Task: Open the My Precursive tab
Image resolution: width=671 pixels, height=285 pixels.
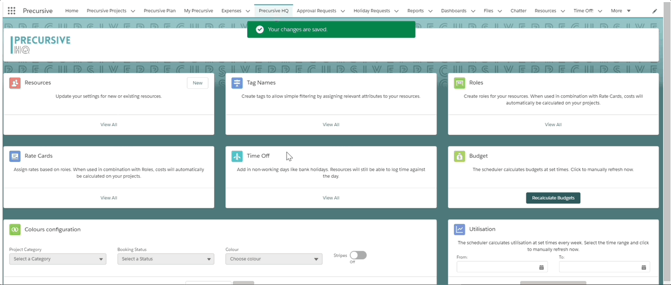Action: click(x=198, y=11)
